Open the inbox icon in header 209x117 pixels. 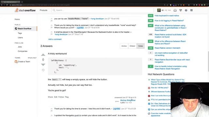175,10
